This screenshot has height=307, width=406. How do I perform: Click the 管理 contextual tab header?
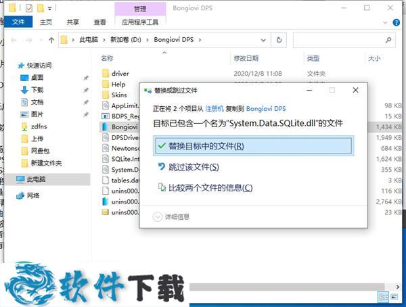coord(140,9)
